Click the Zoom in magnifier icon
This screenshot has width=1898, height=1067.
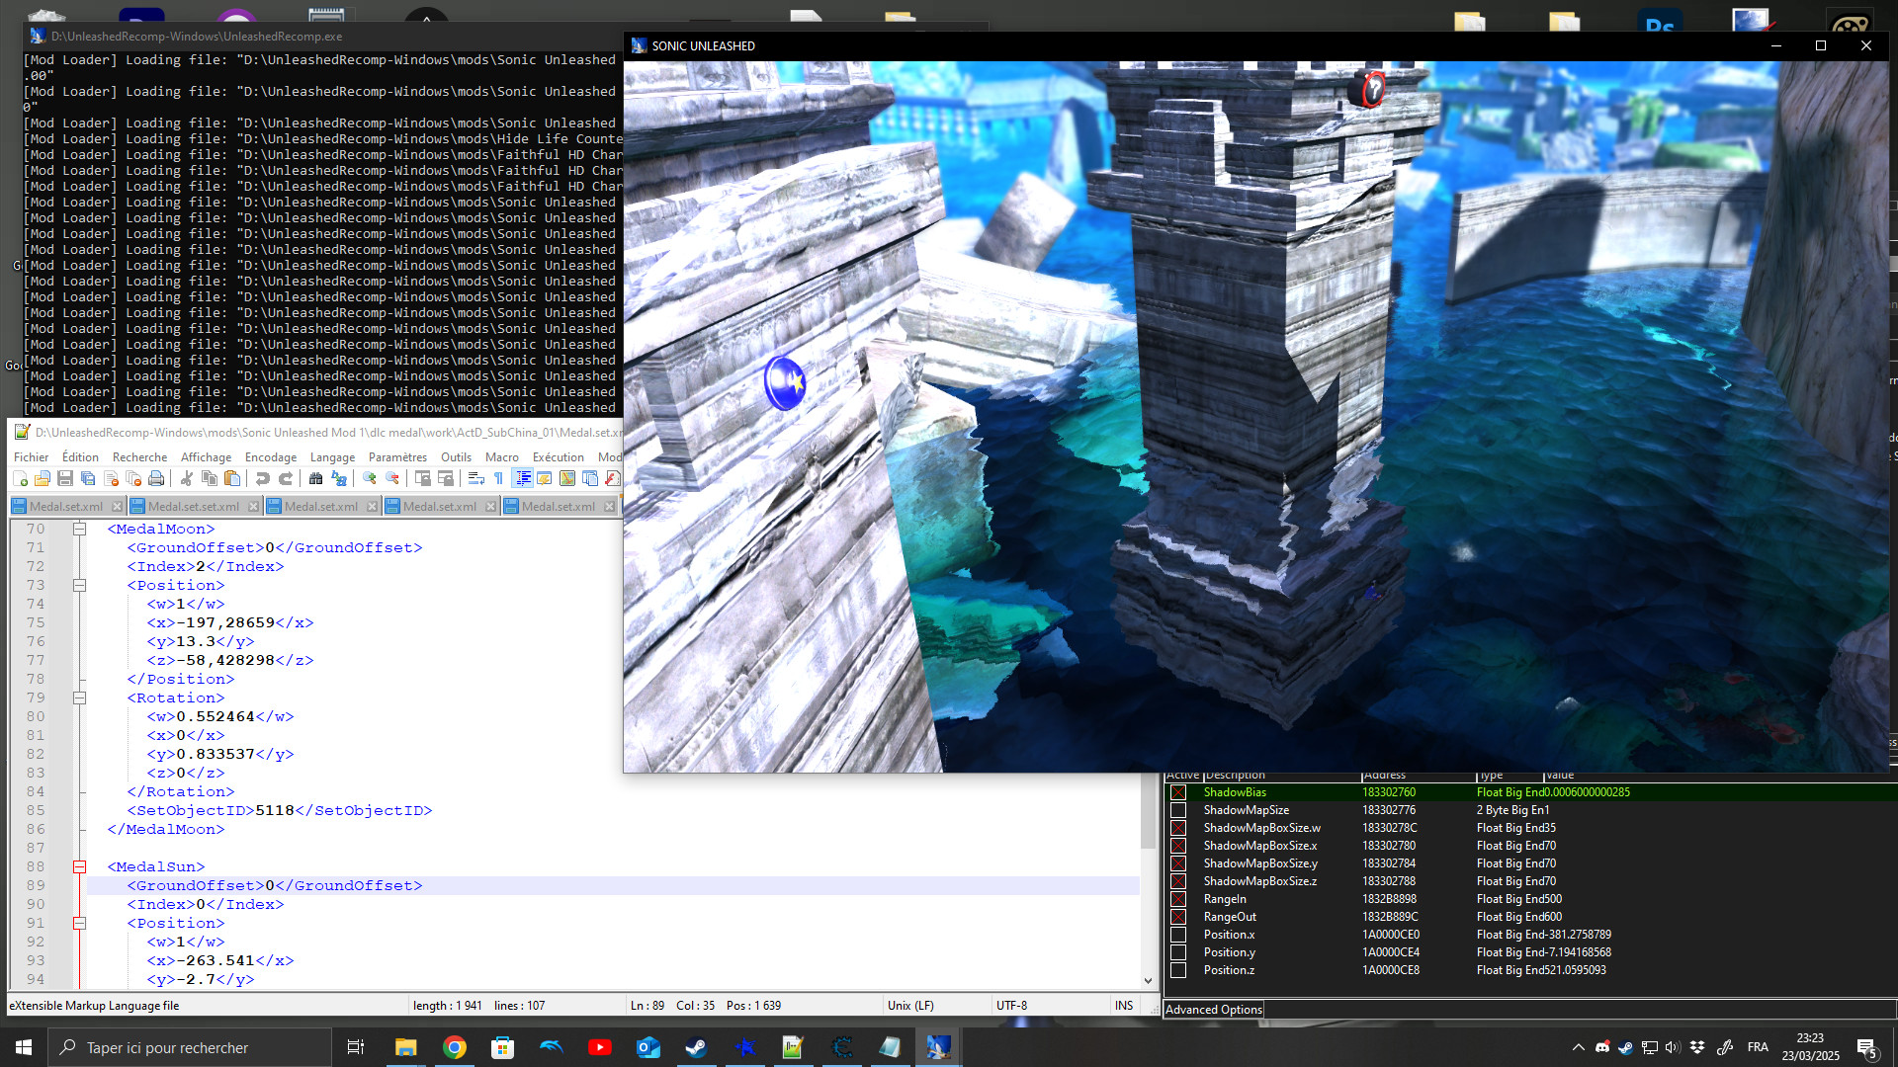pos(369,479)
